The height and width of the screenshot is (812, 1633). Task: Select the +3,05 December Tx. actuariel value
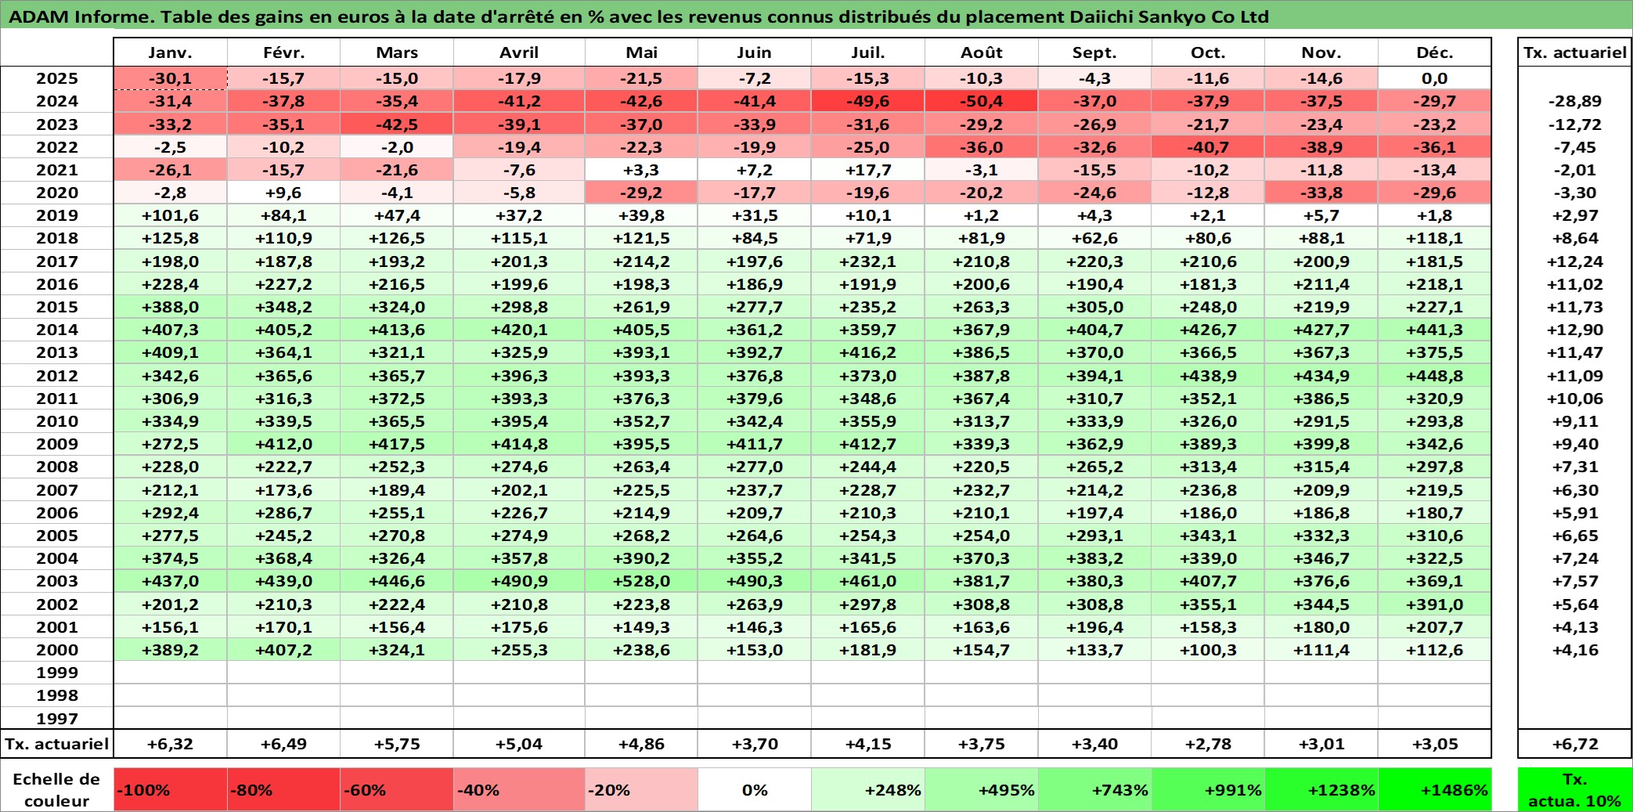click(1434, 744)
